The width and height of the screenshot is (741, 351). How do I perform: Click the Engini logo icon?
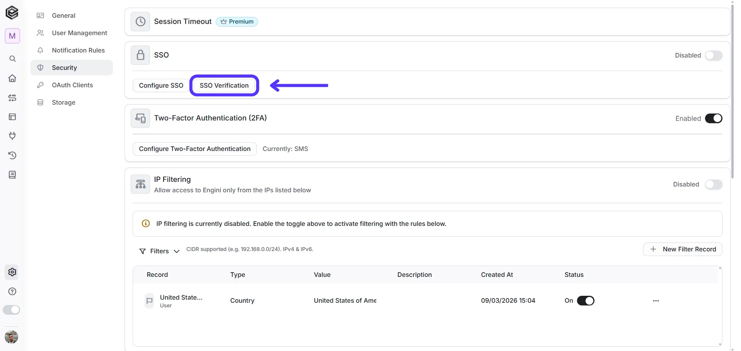[x=12, y=13]
